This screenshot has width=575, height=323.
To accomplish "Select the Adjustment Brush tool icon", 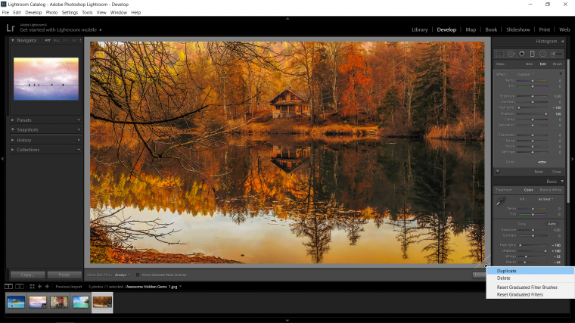I will [x=556, y=54].
